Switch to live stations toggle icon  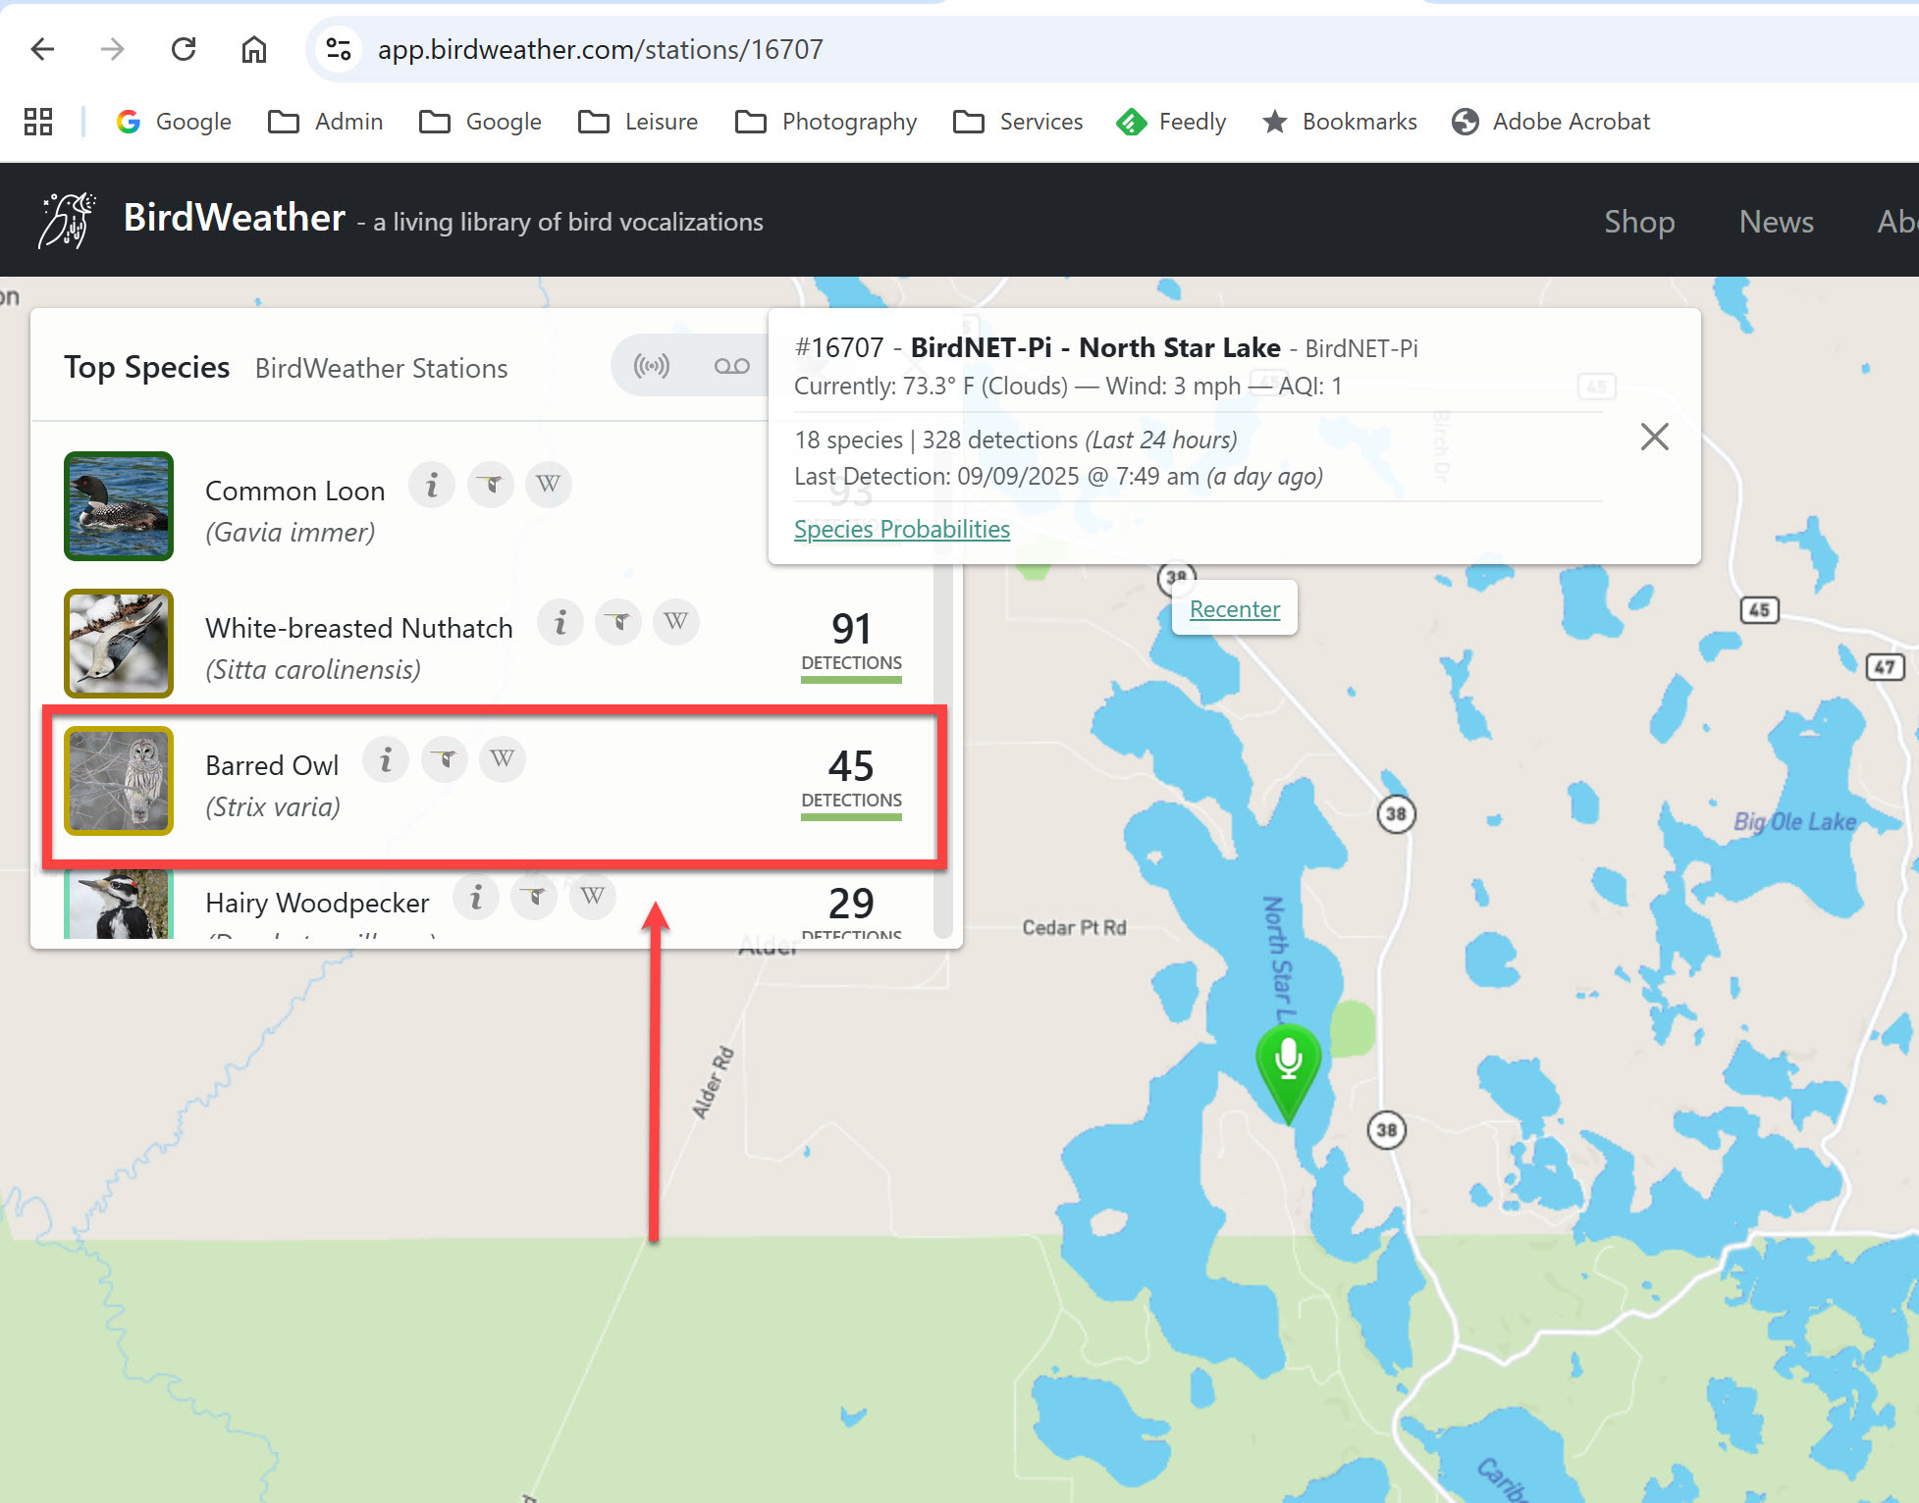[652, 367]
